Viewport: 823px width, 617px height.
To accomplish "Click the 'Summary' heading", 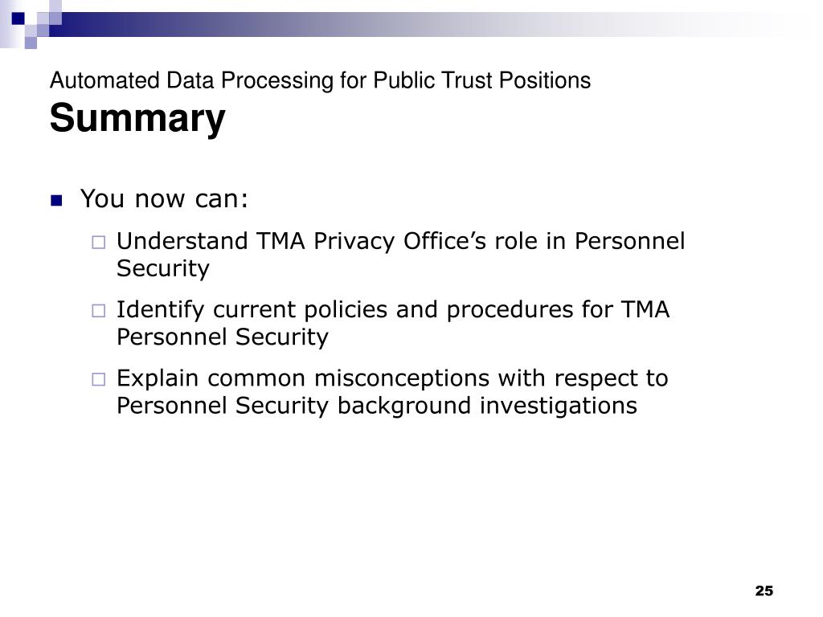I will point(137,118).
